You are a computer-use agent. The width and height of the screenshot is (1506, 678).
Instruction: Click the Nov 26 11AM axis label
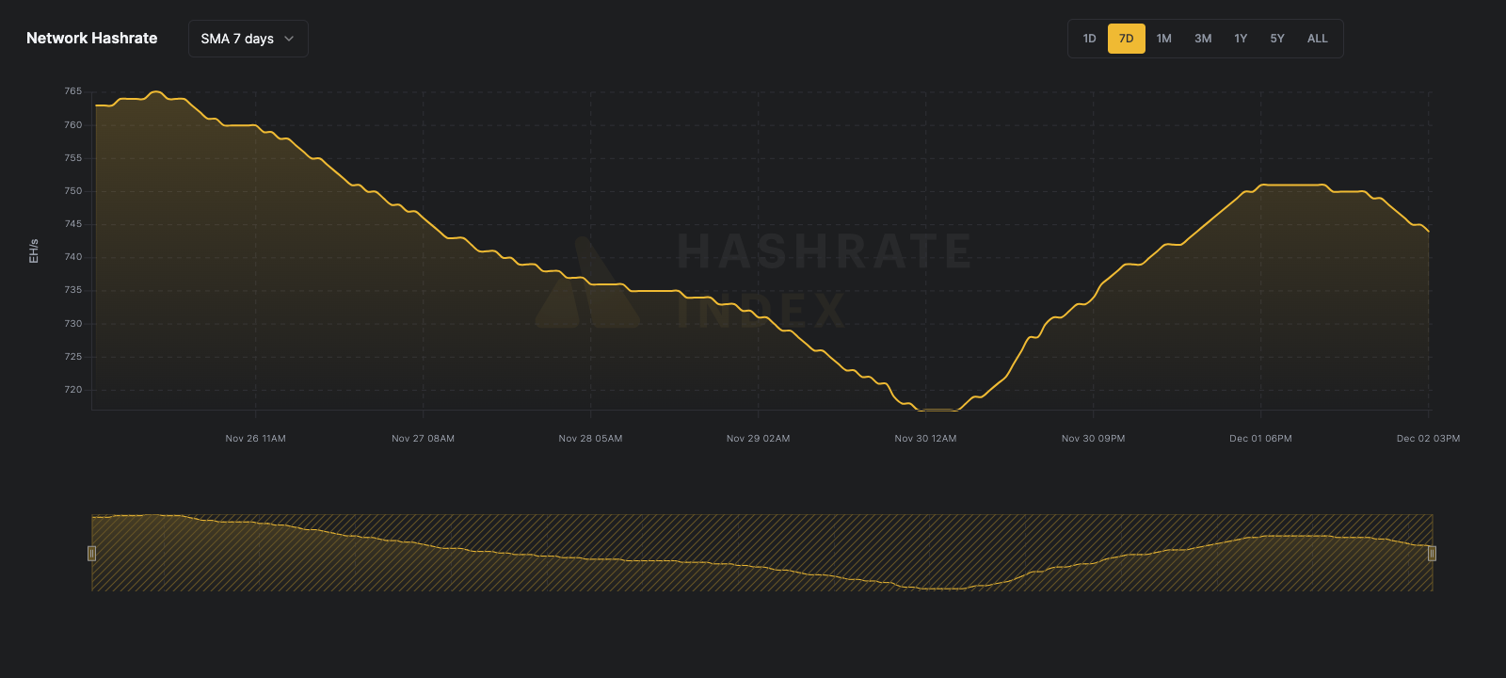click(256, 439)
